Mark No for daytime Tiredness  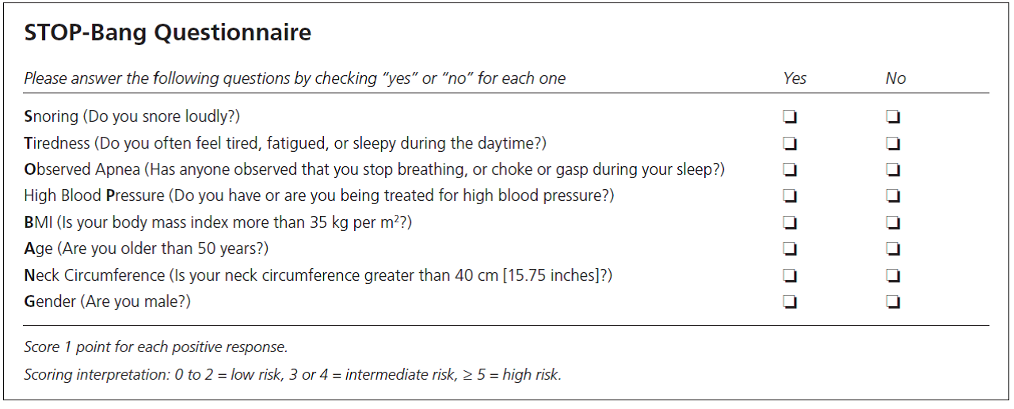[893, 144]
